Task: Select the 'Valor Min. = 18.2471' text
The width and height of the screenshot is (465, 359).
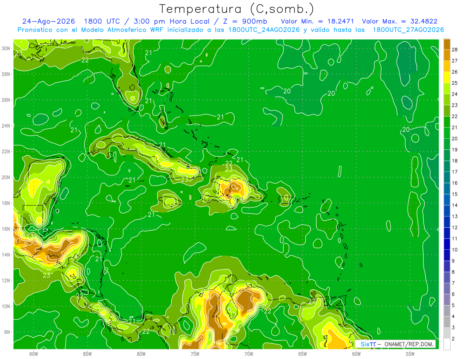Action: point(317,21)
